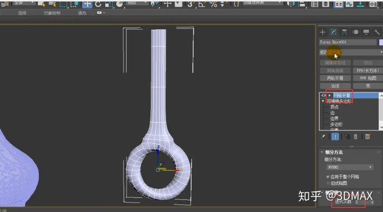Select the 顶点 sub-object level
This screenshot has width=383, height=212.
[335, 107]
